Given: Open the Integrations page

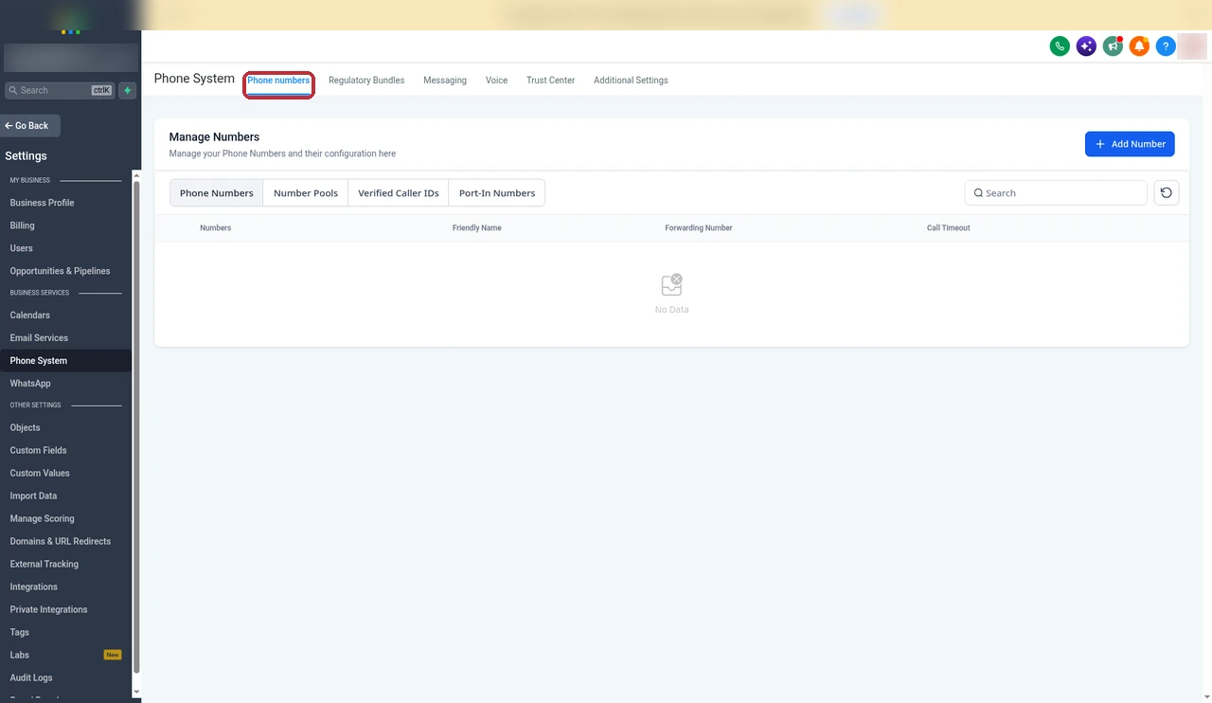Looking at the screenshot, I should (34, 587).
